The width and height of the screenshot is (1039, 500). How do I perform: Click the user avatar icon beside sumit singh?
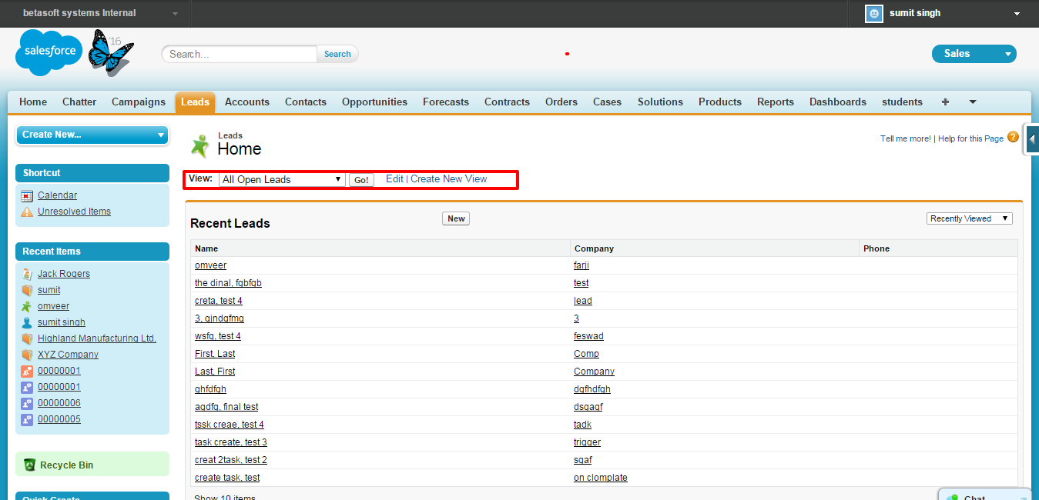[873, 13]
